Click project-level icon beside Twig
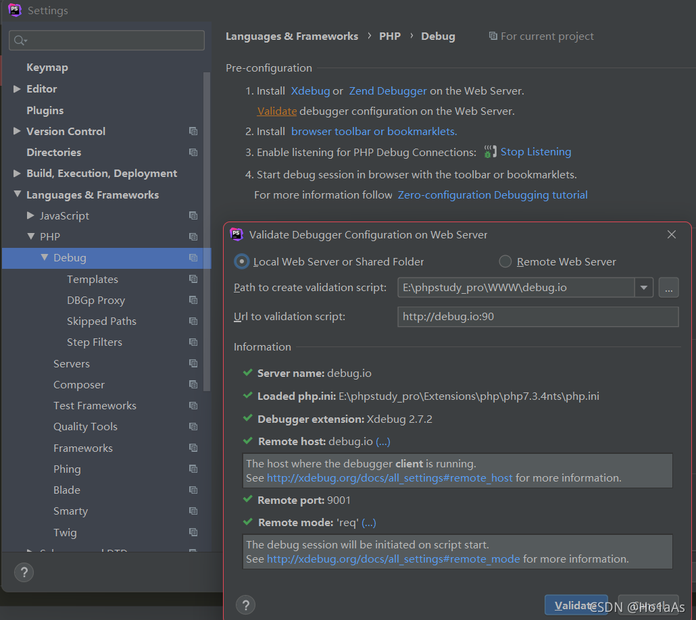The width and height of the screenshot is (696, 620). click(193, 532)
